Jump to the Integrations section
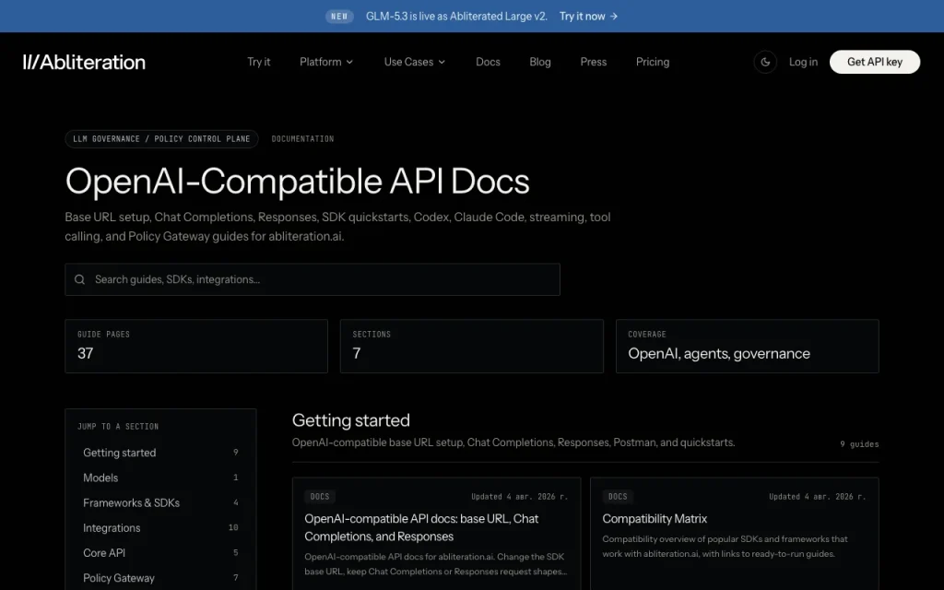This screenshot has width=944, height=590. pyautogui.click(x=160, y=528)
